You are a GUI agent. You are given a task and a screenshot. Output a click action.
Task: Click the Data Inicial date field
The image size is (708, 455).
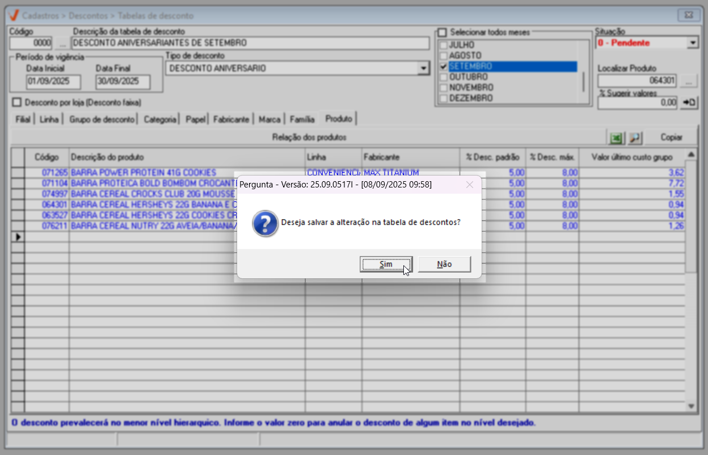pos(53,82)
